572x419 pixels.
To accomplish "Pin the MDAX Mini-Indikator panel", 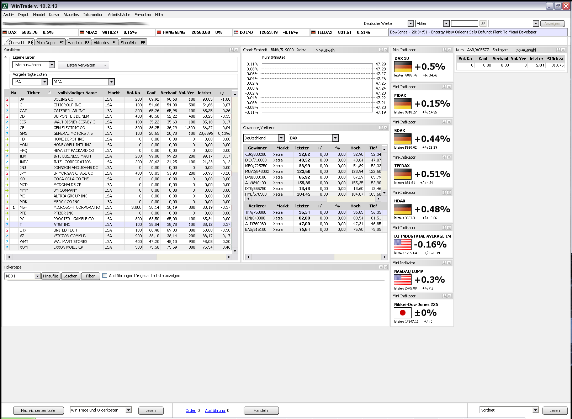I will click(x=444, y=87).
